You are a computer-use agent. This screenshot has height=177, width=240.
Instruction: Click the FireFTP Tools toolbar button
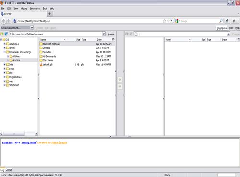[231, 28]
